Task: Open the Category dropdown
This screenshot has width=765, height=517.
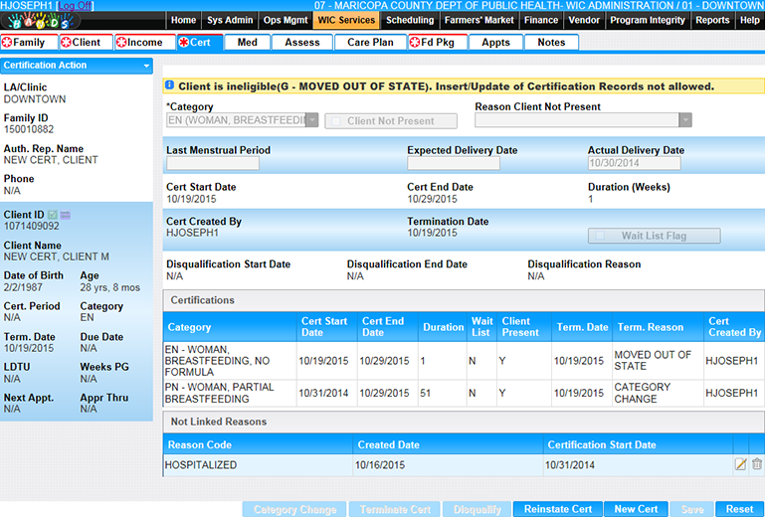Action: [311, 120]
